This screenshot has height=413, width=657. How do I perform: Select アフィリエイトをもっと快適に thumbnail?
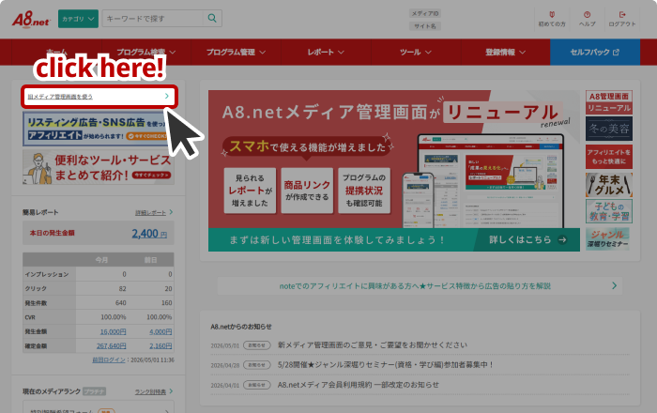coord(609,157)
